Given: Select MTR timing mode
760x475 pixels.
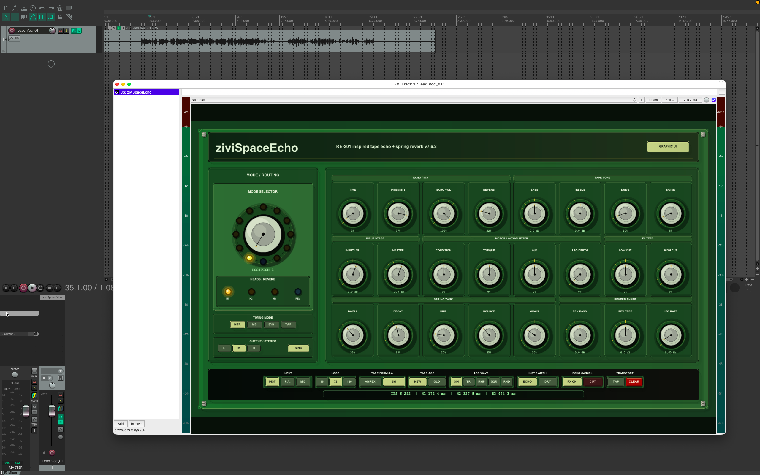Looking at the screenshot, I should 237,324.
